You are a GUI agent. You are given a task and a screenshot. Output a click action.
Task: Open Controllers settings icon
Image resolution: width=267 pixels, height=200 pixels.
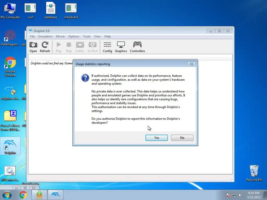pyautogui.click(x=137, y=47)
